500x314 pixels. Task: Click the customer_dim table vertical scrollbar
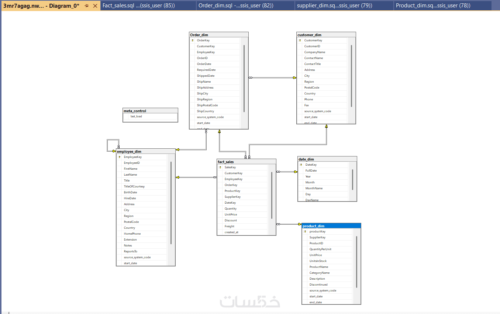click(351, 76)
